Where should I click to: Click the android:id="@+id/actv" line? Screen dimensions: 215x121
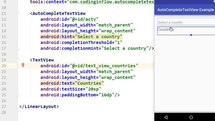(70, 19)
